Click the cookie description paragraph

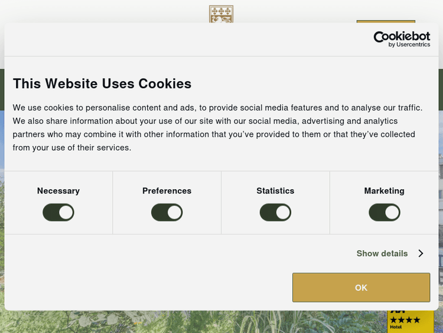click(218, 127)
